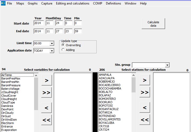The image size is (191, 132).
Task: Add all variables with double right arrow
Action: coord(46,92)
